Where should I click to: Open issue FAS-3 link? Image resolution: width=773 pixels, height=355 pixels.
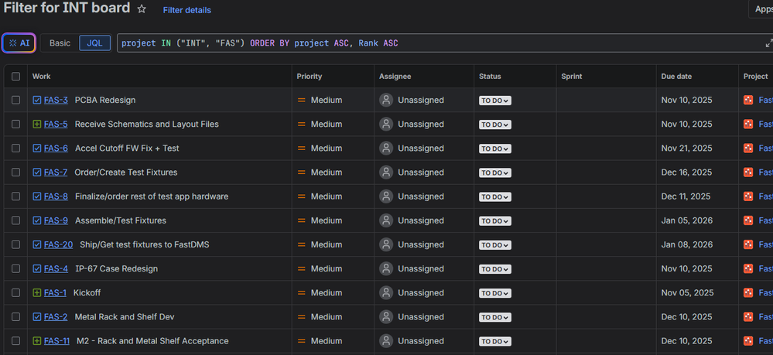coord(56,100)
